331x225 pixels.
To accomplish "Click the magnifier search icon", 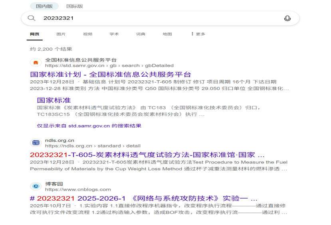I will pos(32,18).
